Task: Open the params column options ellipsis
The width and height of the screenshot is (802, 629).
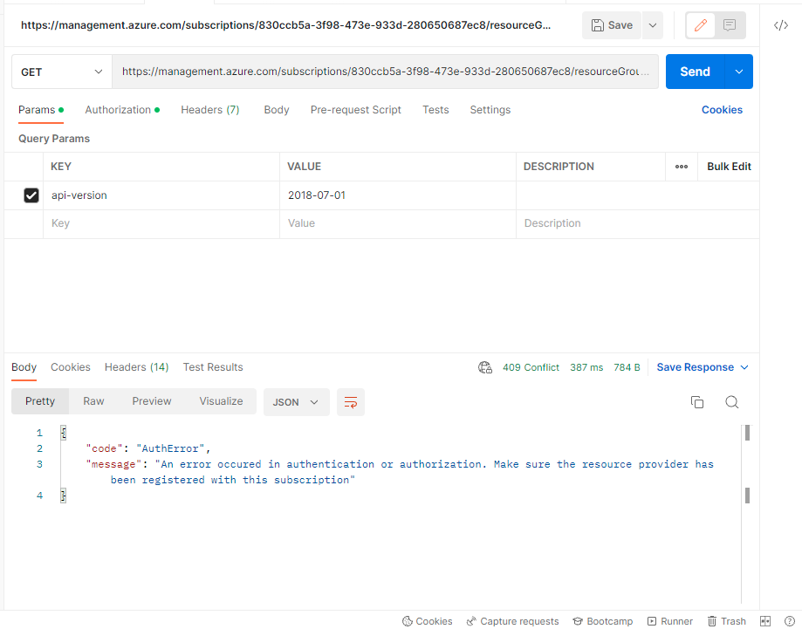Action: [x=682, y=167]
